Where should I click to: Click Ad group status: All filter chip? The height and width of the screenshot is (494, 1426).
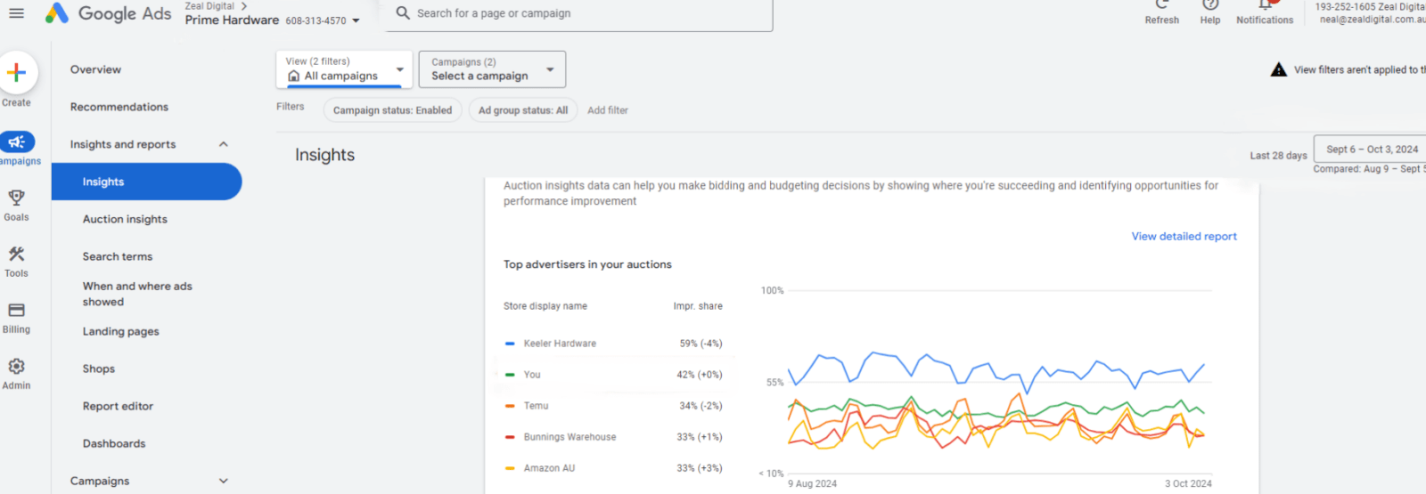[523, 110]
